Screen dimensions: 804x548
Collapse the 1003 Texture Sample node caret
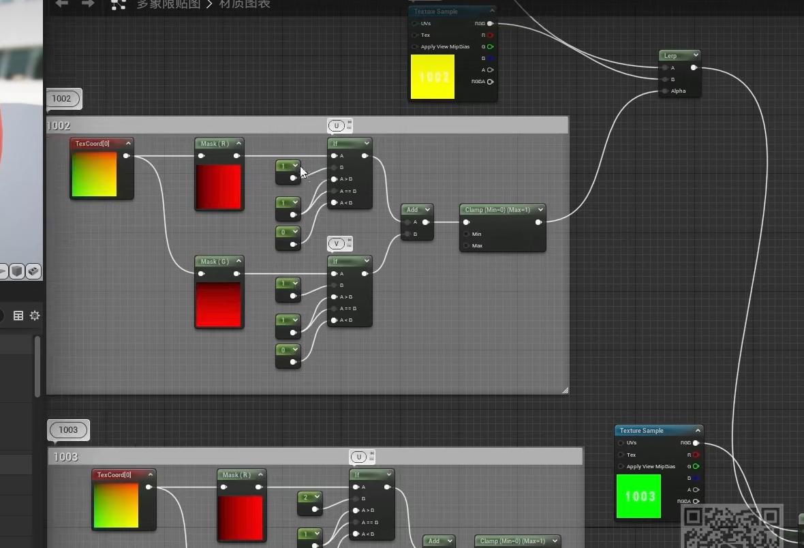tap(698, 431)
